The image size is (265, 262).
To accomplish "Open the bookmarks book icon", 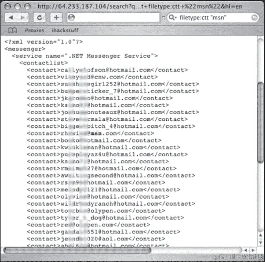I will tap(13, 30).
